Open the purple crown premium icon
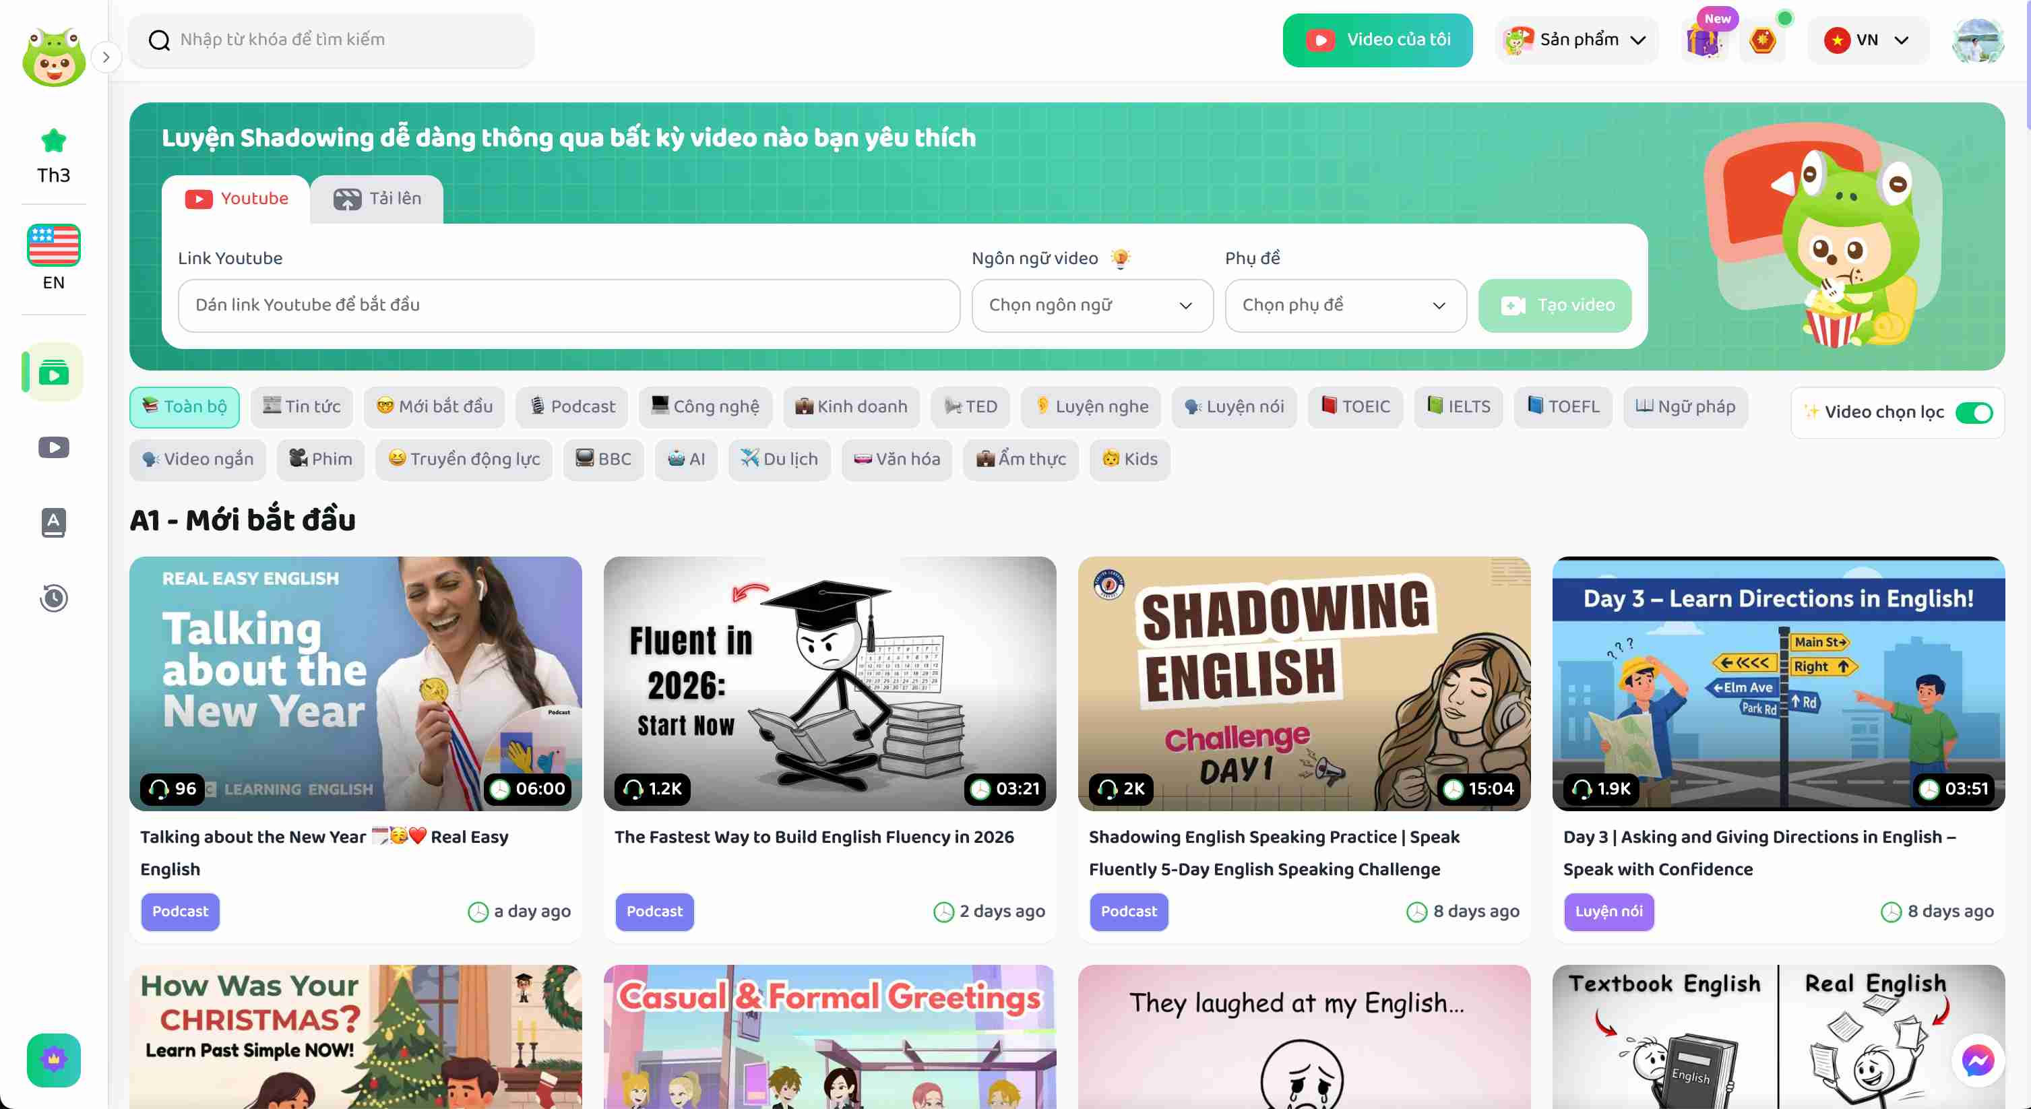Viewport: 2031px width, 1109px height. (x=54, y=1059)
